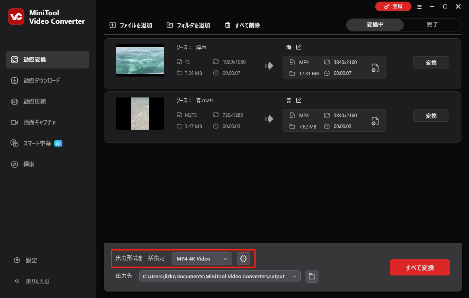The height and width of the screenshot is (298, 469).
Task: Open the MP4 4K Video format dropdown
Action: tap(201, 259)
